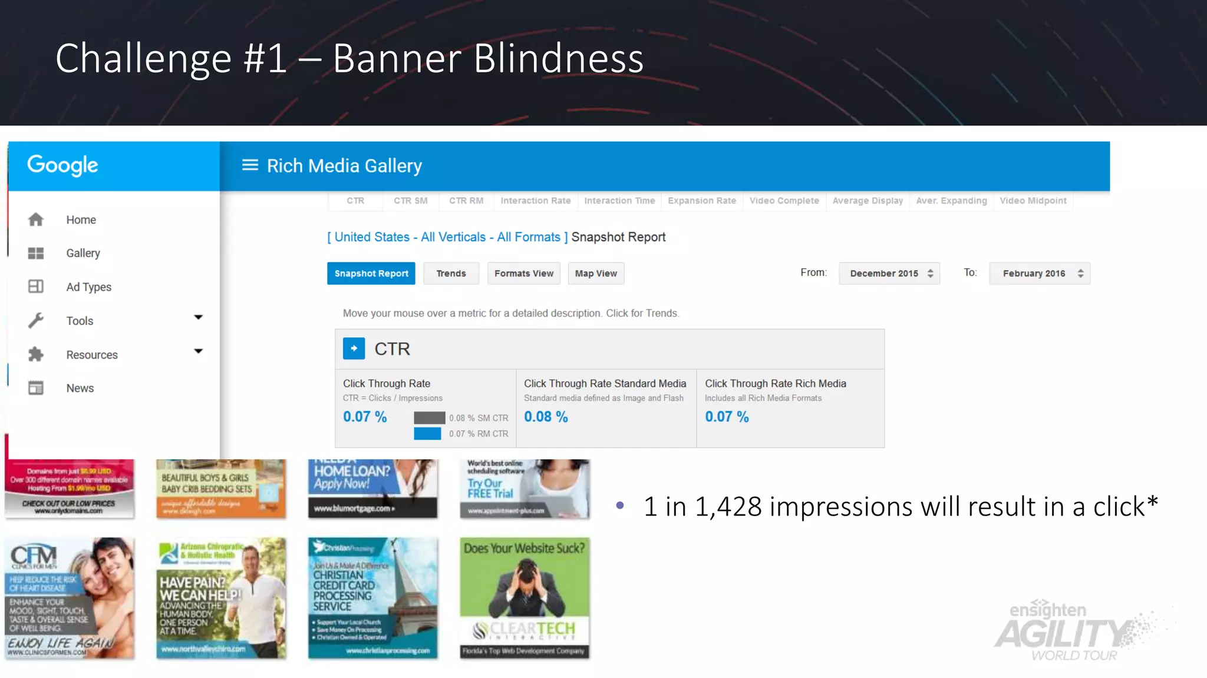Expand the Resources submenu arrow

click(199, 351)
